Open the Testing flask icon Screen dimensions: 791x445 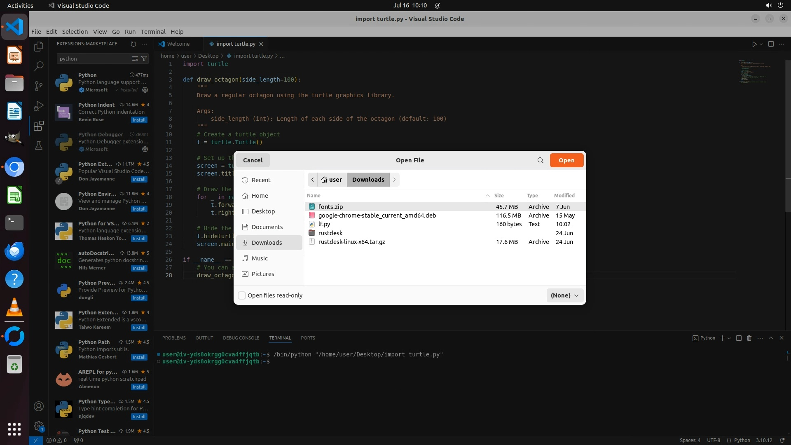point(39,145)
